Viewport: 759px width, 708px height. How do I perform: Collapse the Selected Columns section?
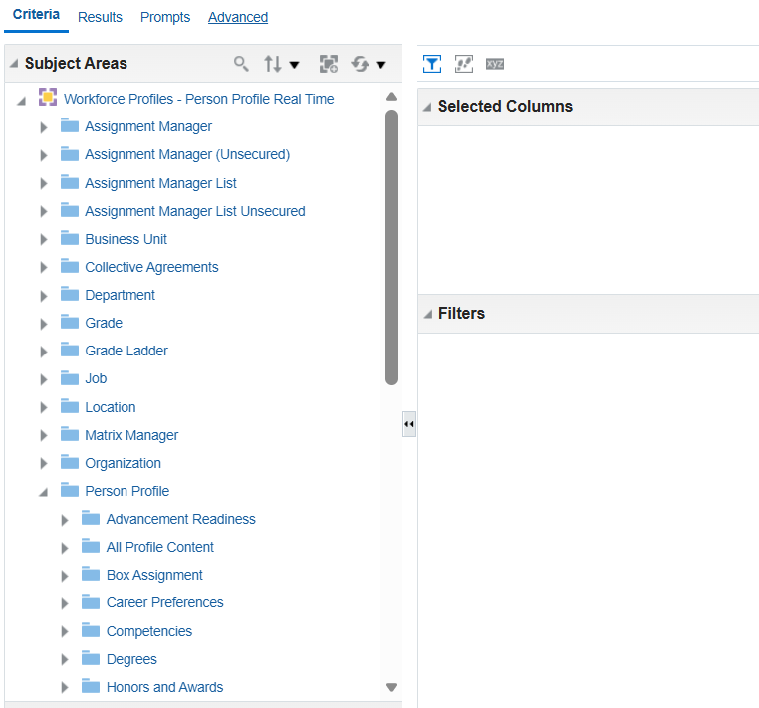427,107
